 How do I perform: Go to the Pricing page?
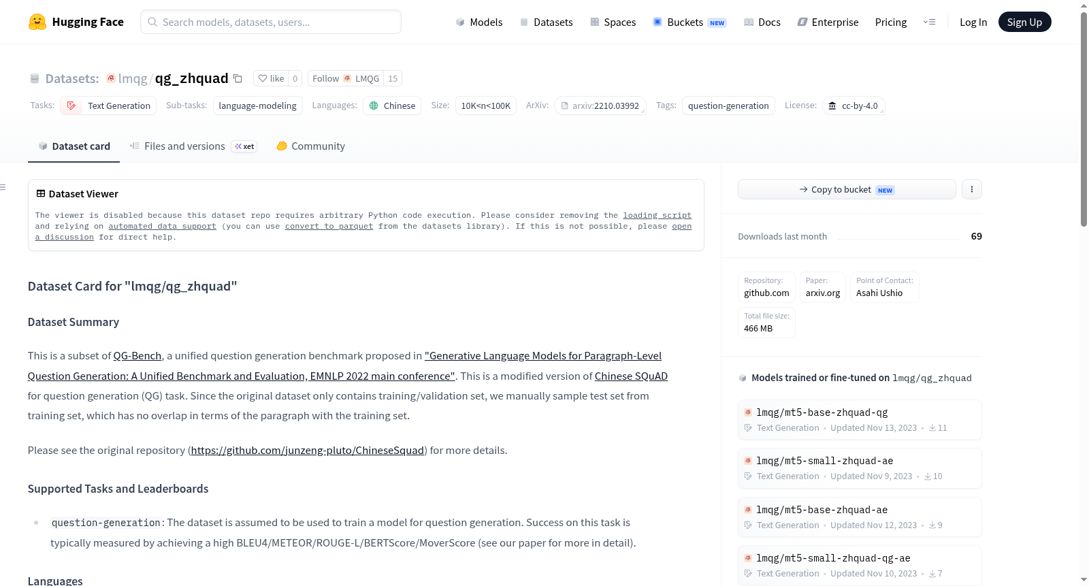pos(891,22)
